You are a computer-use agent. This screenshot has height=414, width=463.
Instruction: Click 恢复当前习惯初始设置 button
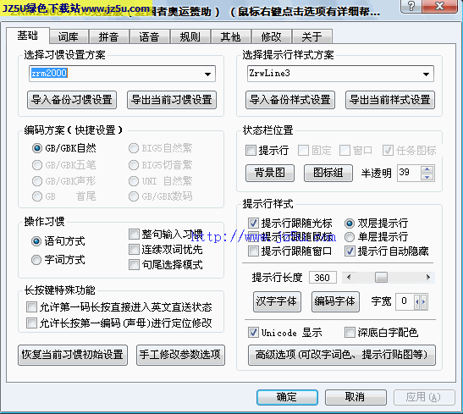[x=73, y=355]
